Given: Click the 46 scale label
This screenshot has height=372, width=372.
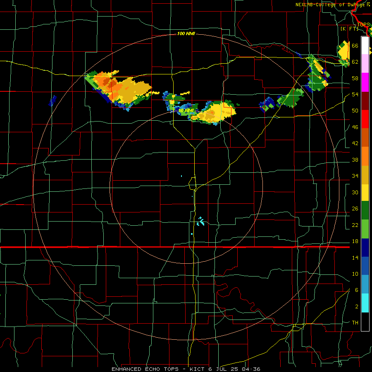Looking at the screenshot, I should [x=355, y=127].
